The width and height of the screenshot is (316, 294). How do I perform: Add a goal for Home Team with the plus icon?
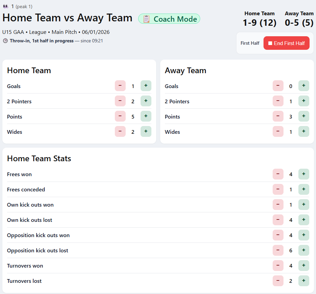146,86
